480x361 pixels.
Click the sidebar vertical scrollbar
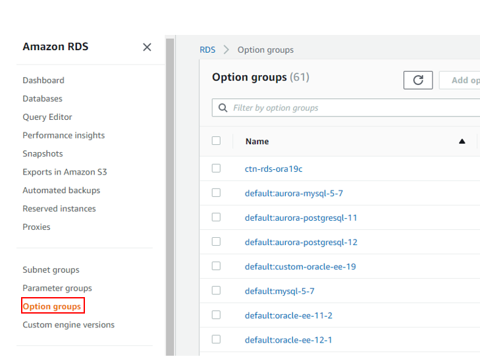point(170,196)
